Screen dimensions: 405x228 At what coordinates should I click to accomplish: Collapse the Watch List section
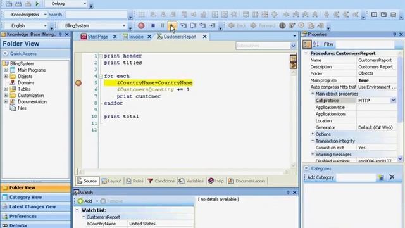pos(77,210)
